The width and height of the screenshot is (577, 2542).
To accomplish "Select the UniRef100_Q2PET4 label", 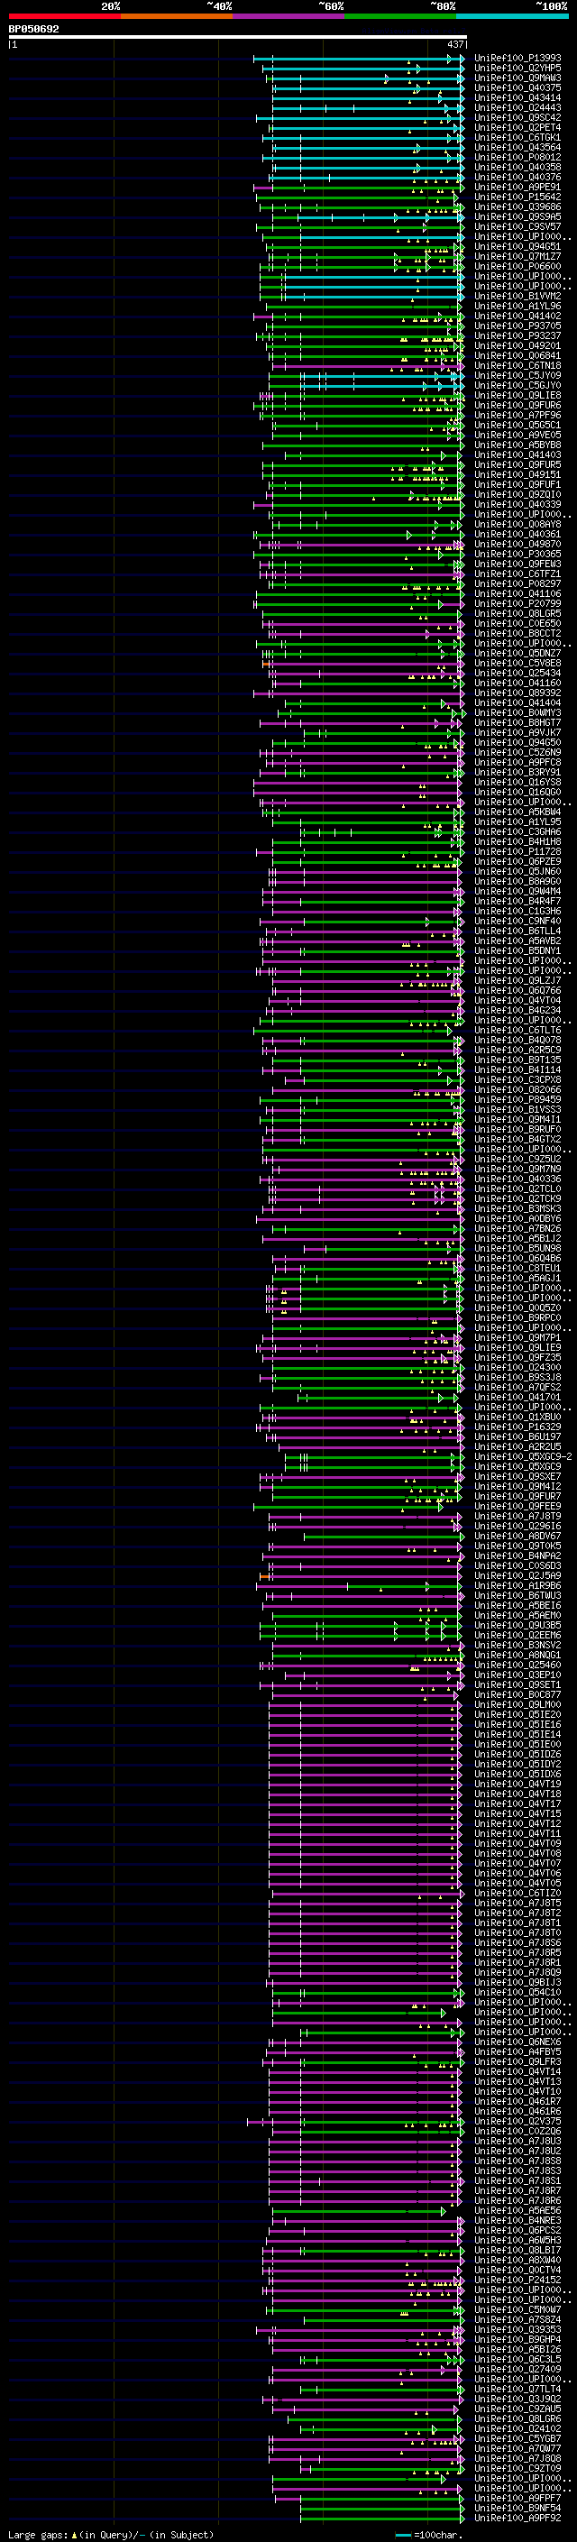I will pos(517,127).
